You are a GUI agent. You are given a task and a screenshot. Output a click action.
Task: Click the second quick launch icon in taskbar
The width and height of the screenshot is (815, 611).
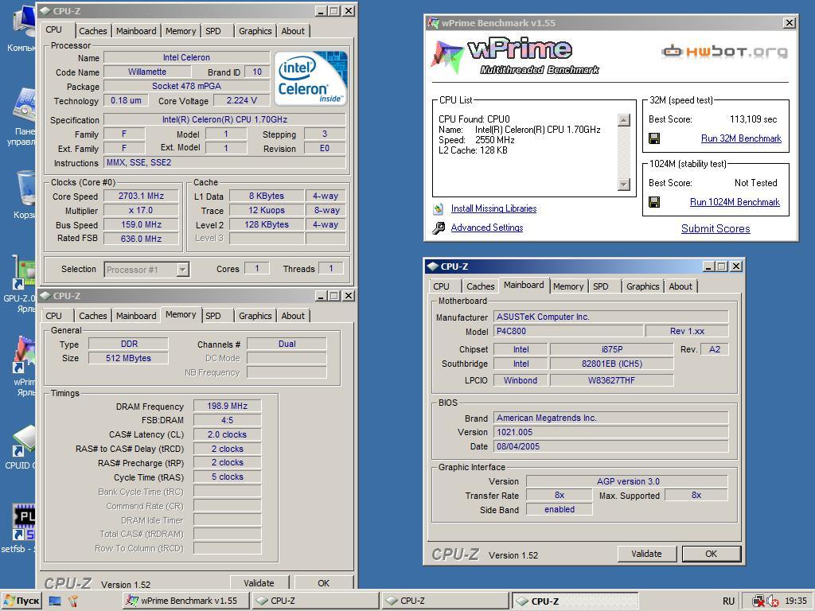tap(72, 601)
